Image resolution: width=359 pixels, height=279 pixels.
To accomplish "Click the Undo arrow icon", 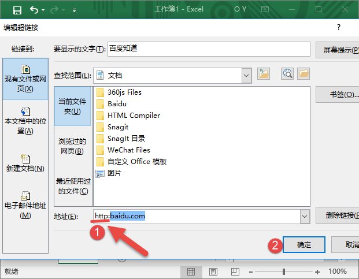I will [x=34, y=10].
